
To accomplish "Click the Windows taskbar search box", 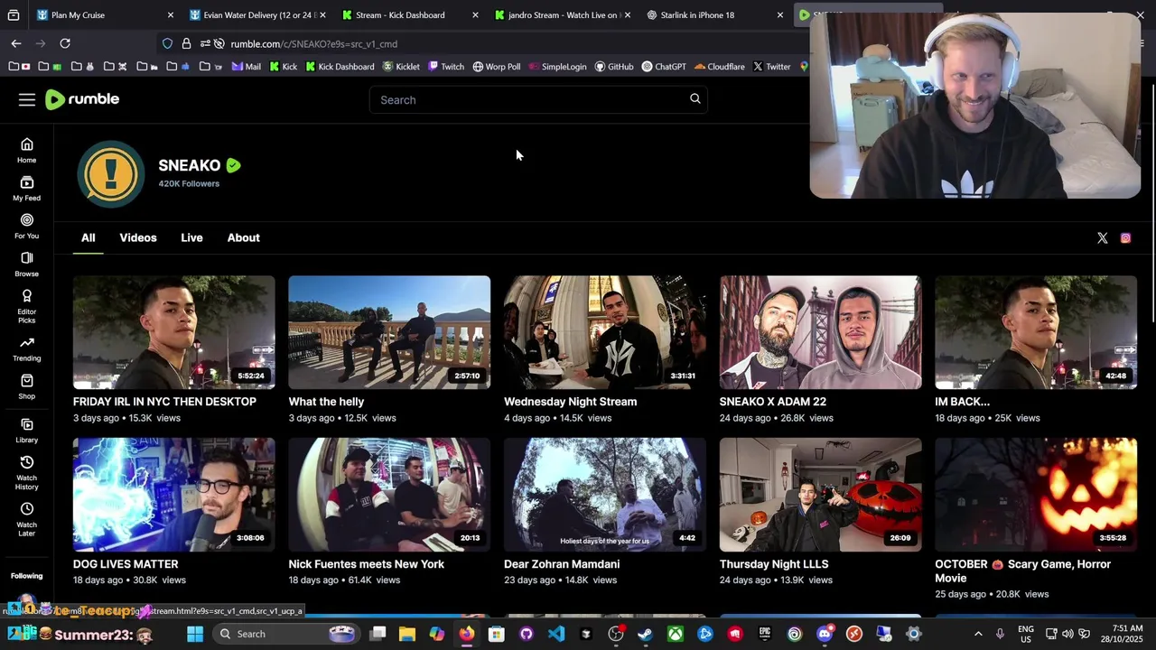I will coord(286,634).
